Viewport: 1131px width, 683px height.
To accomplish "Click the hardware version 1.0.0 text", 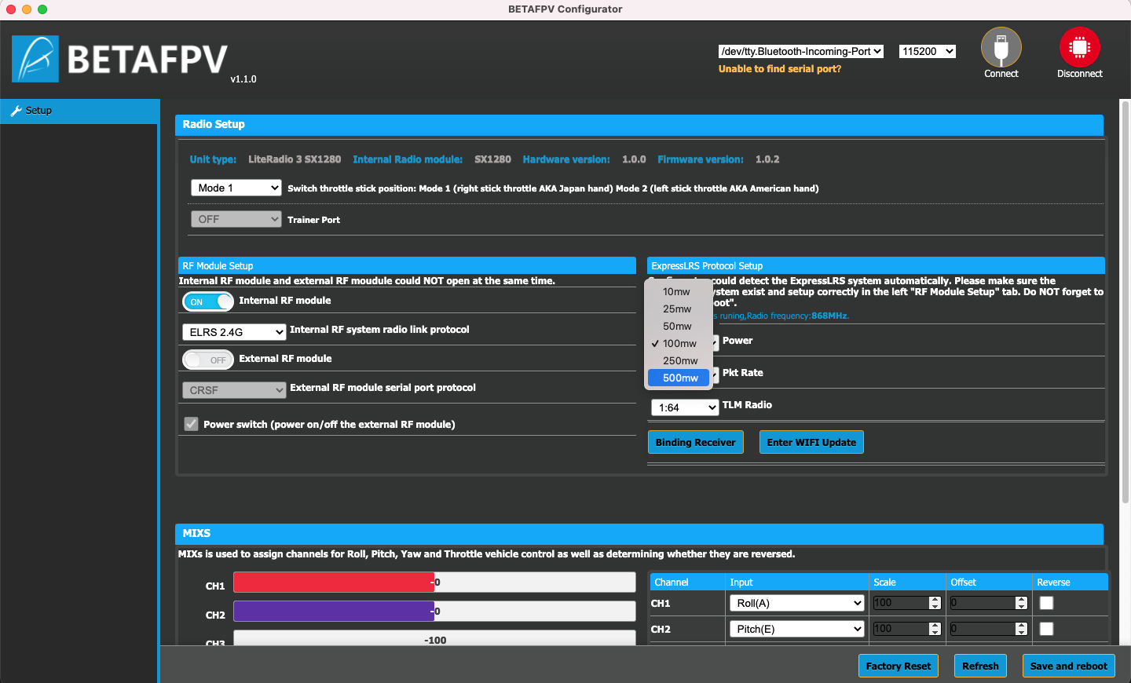I will [x=634, y=159].
